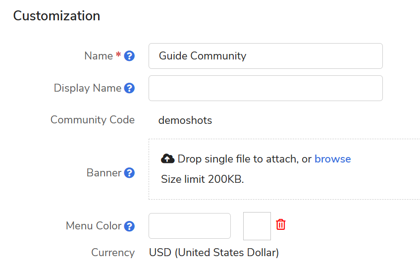420x269 pixels.
Task: Click the Customization section heading
Action: point(56,16)
